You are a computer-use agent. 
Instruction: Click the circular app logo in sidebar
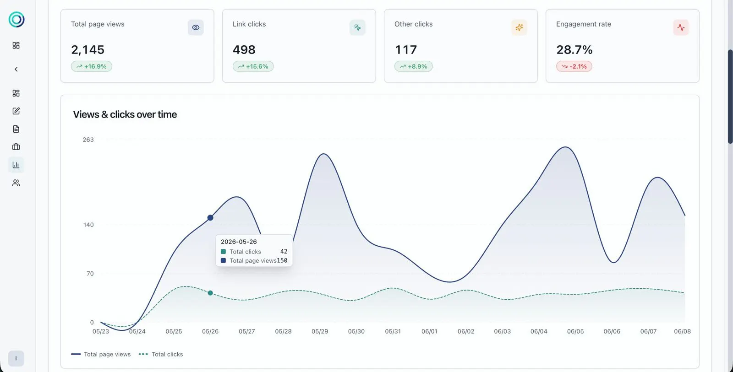pyautogui.click(x=16, y=20)
